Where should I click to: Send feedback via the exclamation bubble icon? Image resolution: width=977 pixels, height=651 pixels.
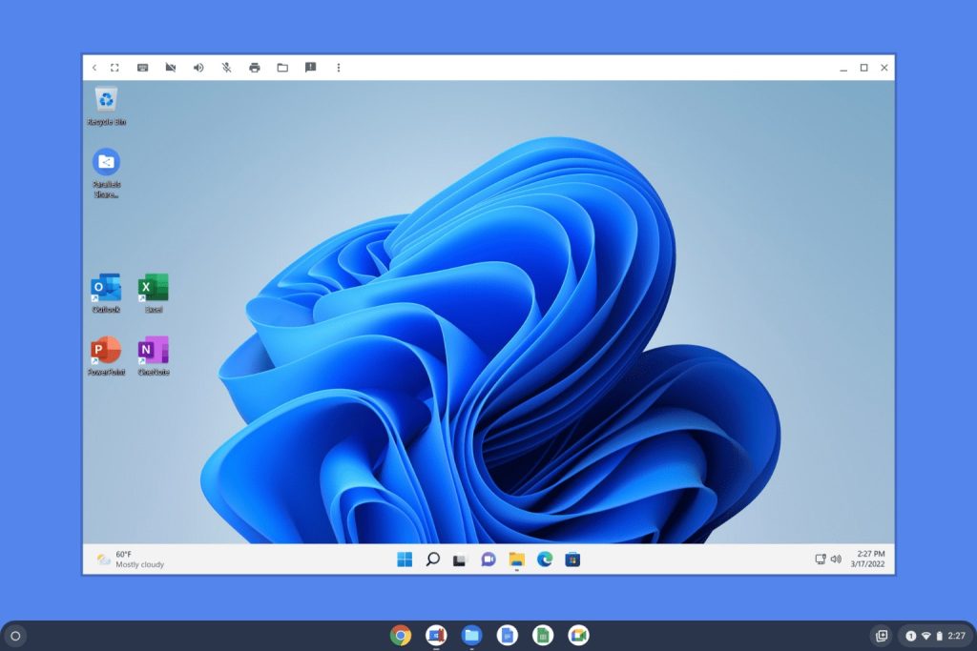[310, 68]
